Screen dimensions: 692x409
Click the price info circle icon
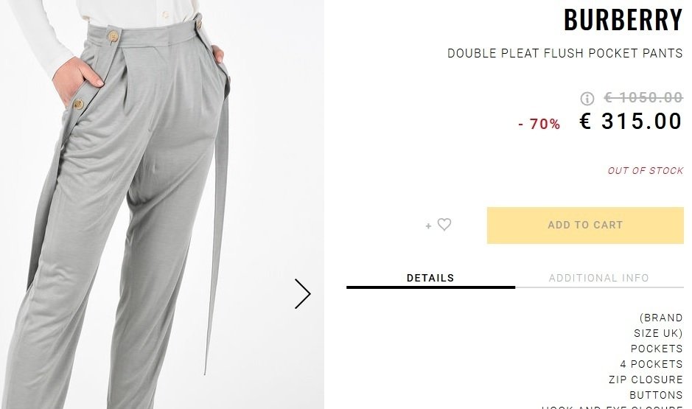click(587, 99)
